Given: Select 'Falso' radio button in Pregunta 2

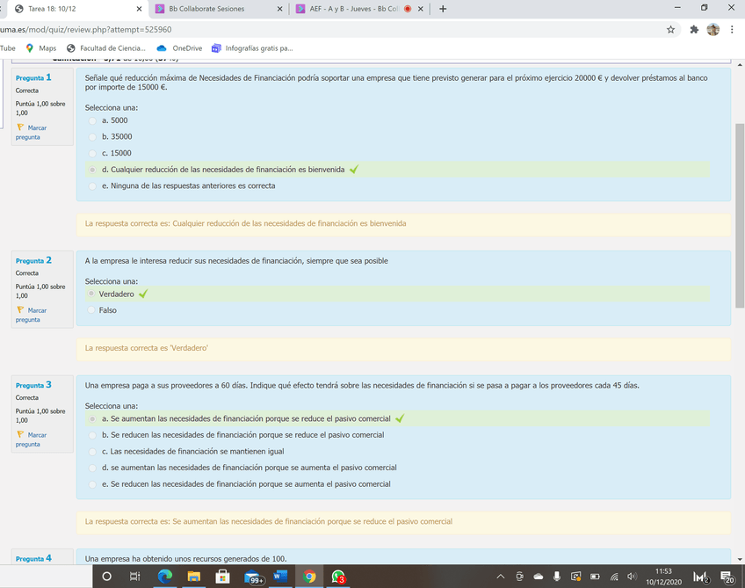Looking at the screenshot, I should pos(93,310).
